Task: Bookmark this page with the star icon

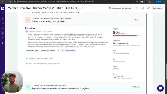Action: (137, 2)
